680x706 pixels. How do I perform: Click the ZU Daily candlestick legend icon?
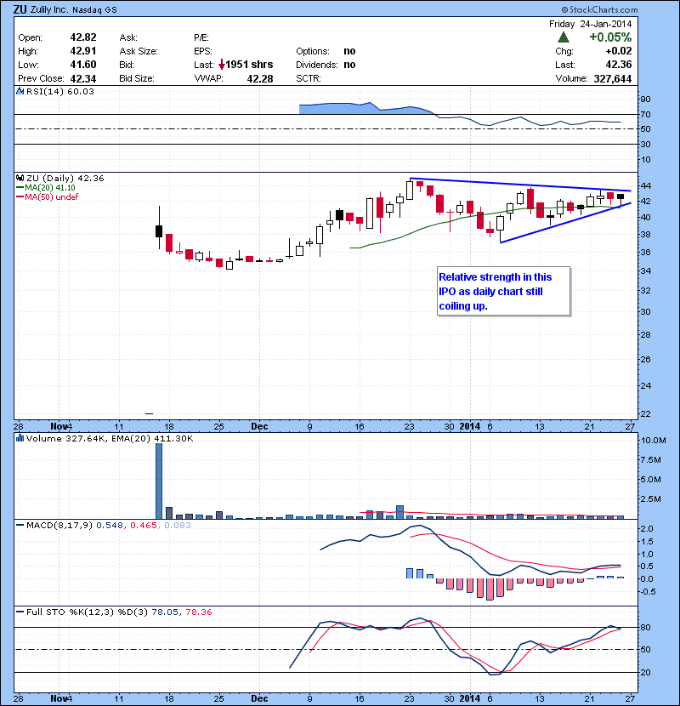pyautogui.click(x=20, y=179)
